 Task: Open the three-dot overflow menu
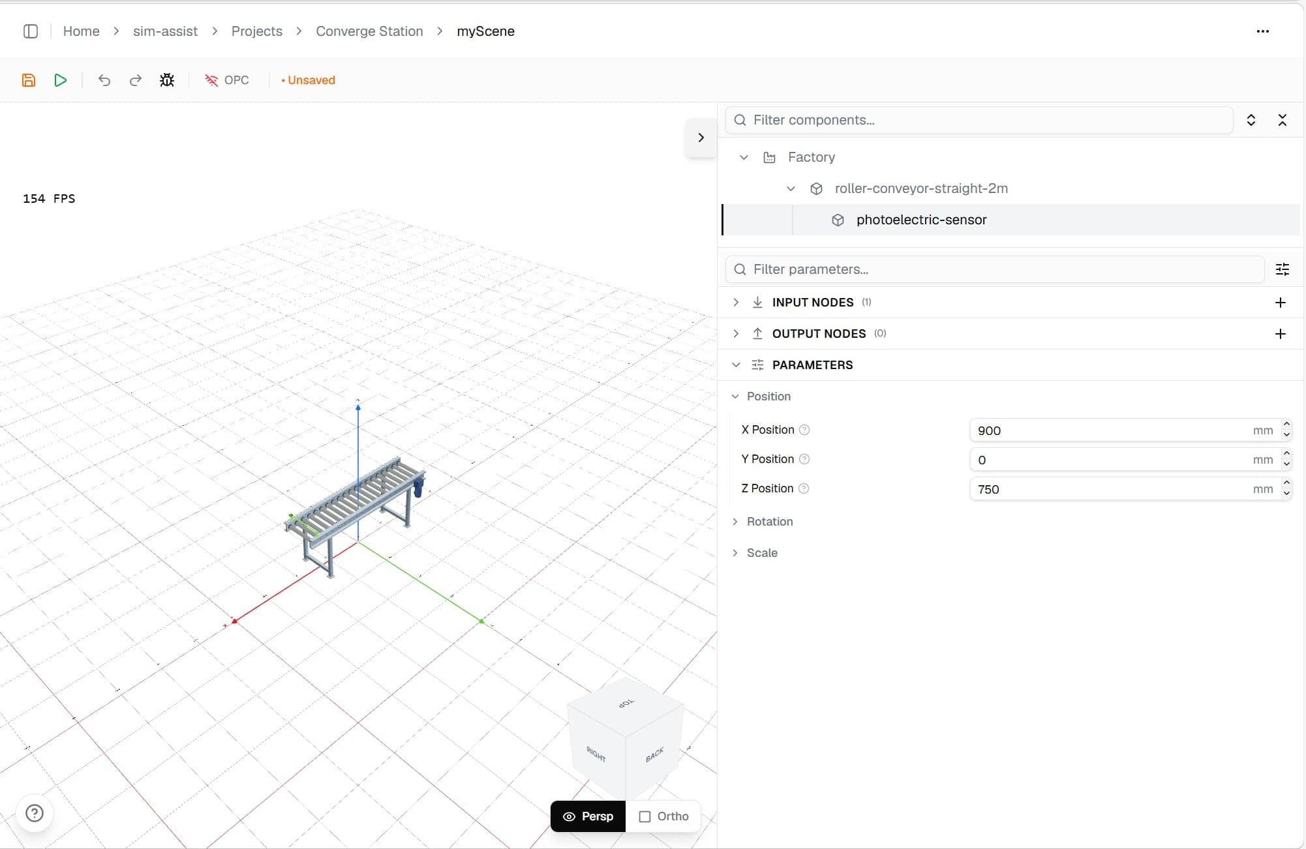(1264, 31)
